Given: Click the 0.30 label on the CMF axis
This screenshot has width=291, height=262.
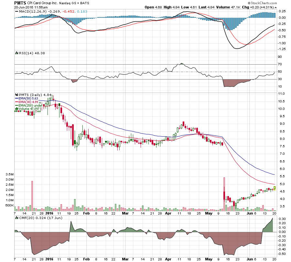Looking at the screenshot, I should coord(283,219).
